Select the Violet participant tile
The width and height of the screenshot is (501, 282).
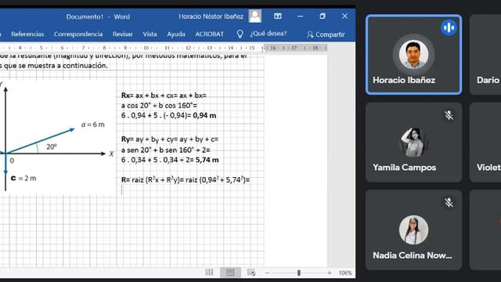click(x=485, y=143)
